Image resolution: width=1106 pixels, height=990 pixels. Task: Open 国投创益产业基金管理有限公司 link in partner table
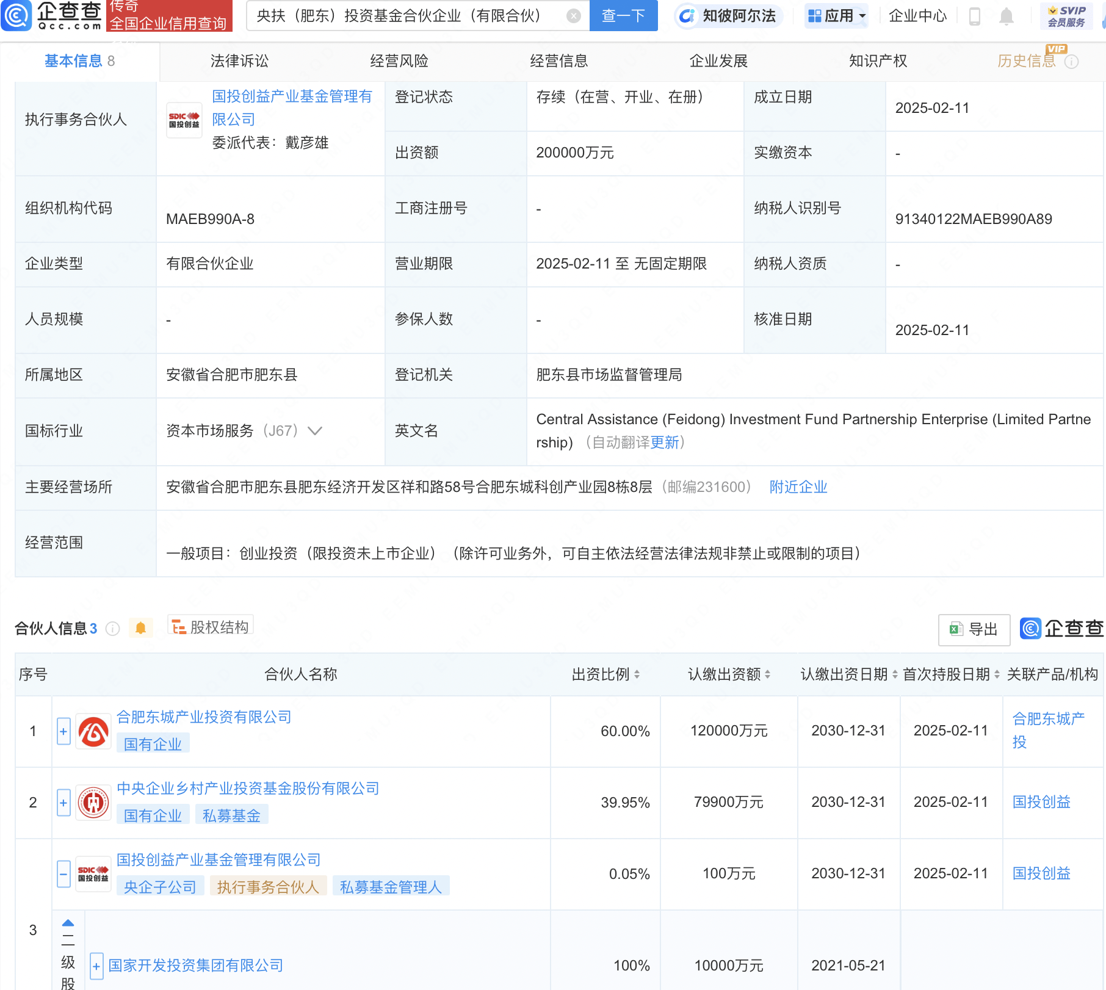(x=219, y=860)
